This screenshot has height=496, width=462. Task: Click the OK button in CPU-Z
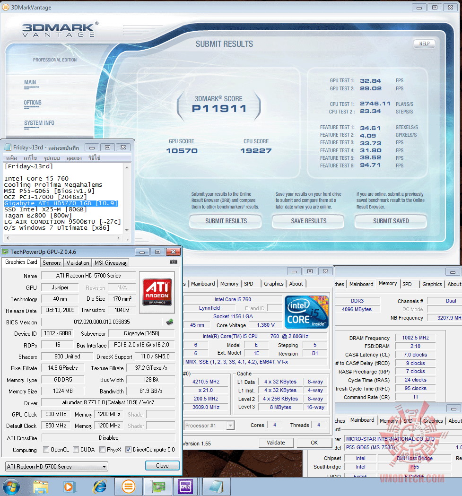point(314,443)
